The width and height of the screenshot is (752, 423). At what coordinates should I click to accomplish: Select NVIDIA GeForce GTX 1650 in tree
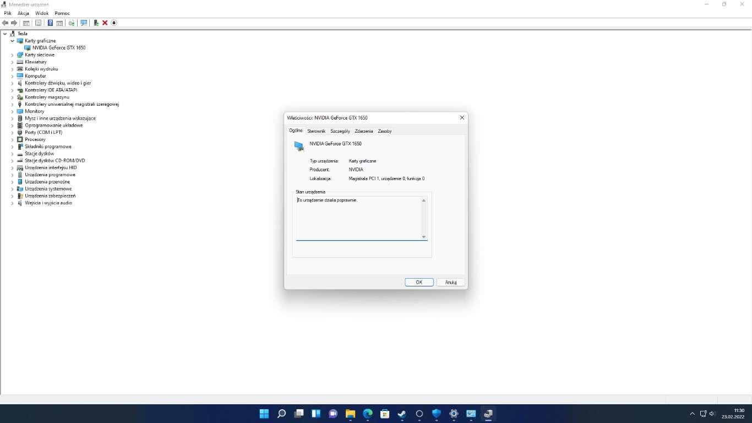(59, 48)
